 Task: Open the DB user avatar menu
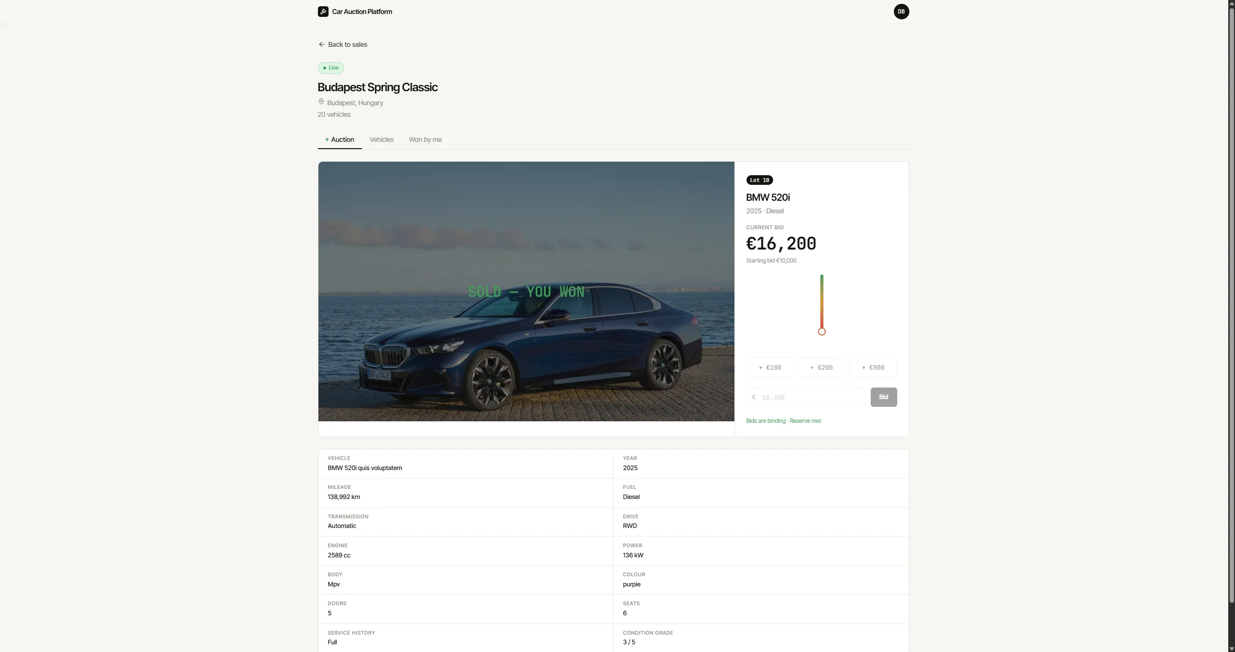point(901,12)
